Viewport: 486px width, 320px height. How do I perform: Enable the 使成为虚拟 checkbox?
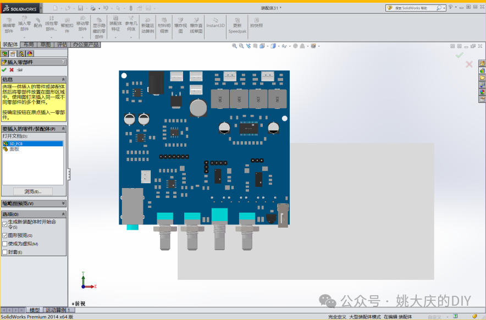(5, 244)
